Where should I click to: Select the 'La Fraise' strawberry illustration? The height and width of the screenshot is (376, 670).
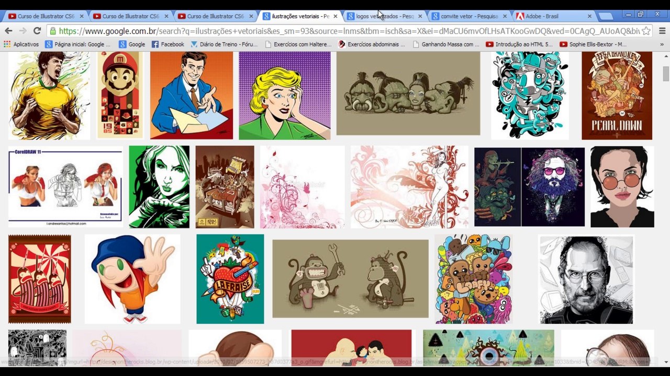(x=230, y=279)
